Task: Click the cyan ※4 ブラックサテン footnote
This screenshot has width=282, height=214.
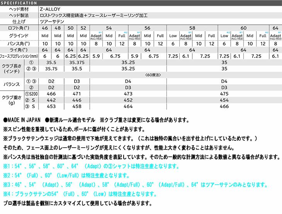Action: point(80,194)
